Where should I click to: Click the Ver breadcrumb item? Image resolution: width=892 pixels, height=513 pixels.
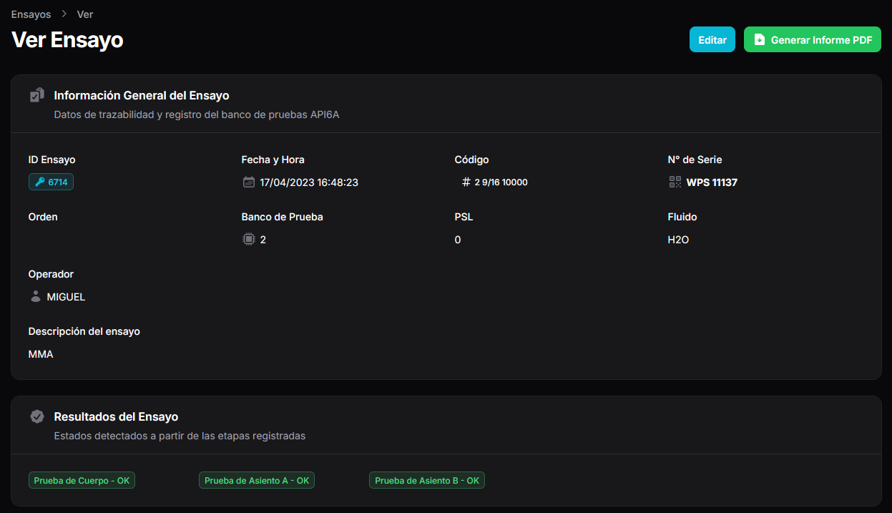85,14
